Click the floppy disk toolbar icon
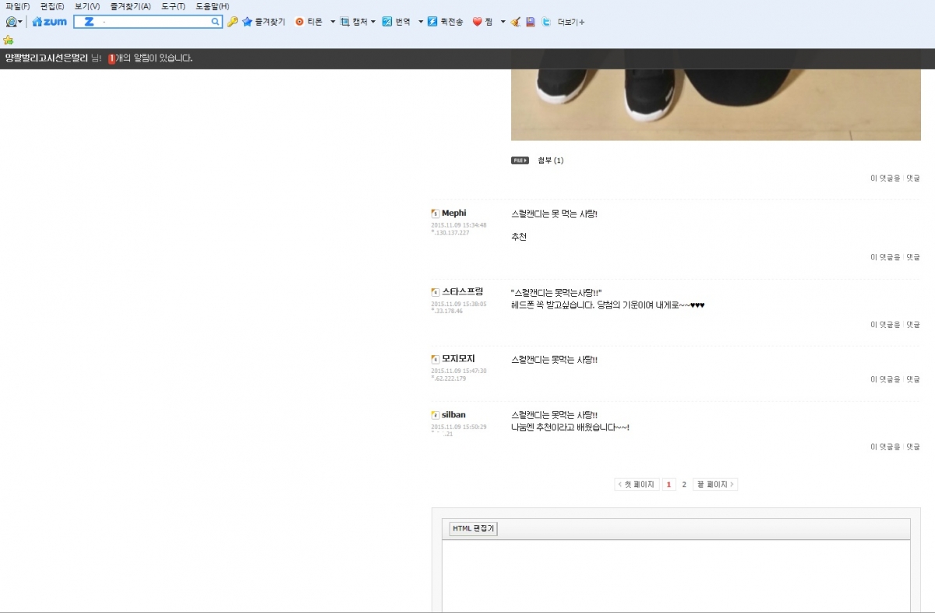Viewport: 935px width, 613px height. pyautogui.click(x=531, y=22)
